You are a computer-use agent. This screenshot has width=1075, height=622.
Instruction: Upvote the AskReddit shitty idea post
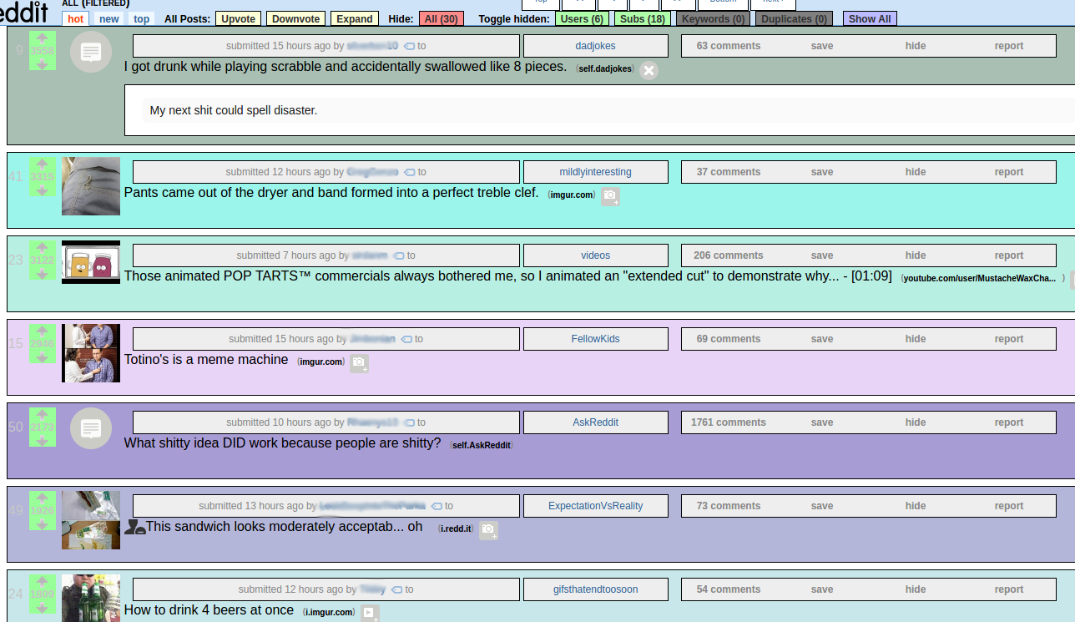(x=43, y=414)
